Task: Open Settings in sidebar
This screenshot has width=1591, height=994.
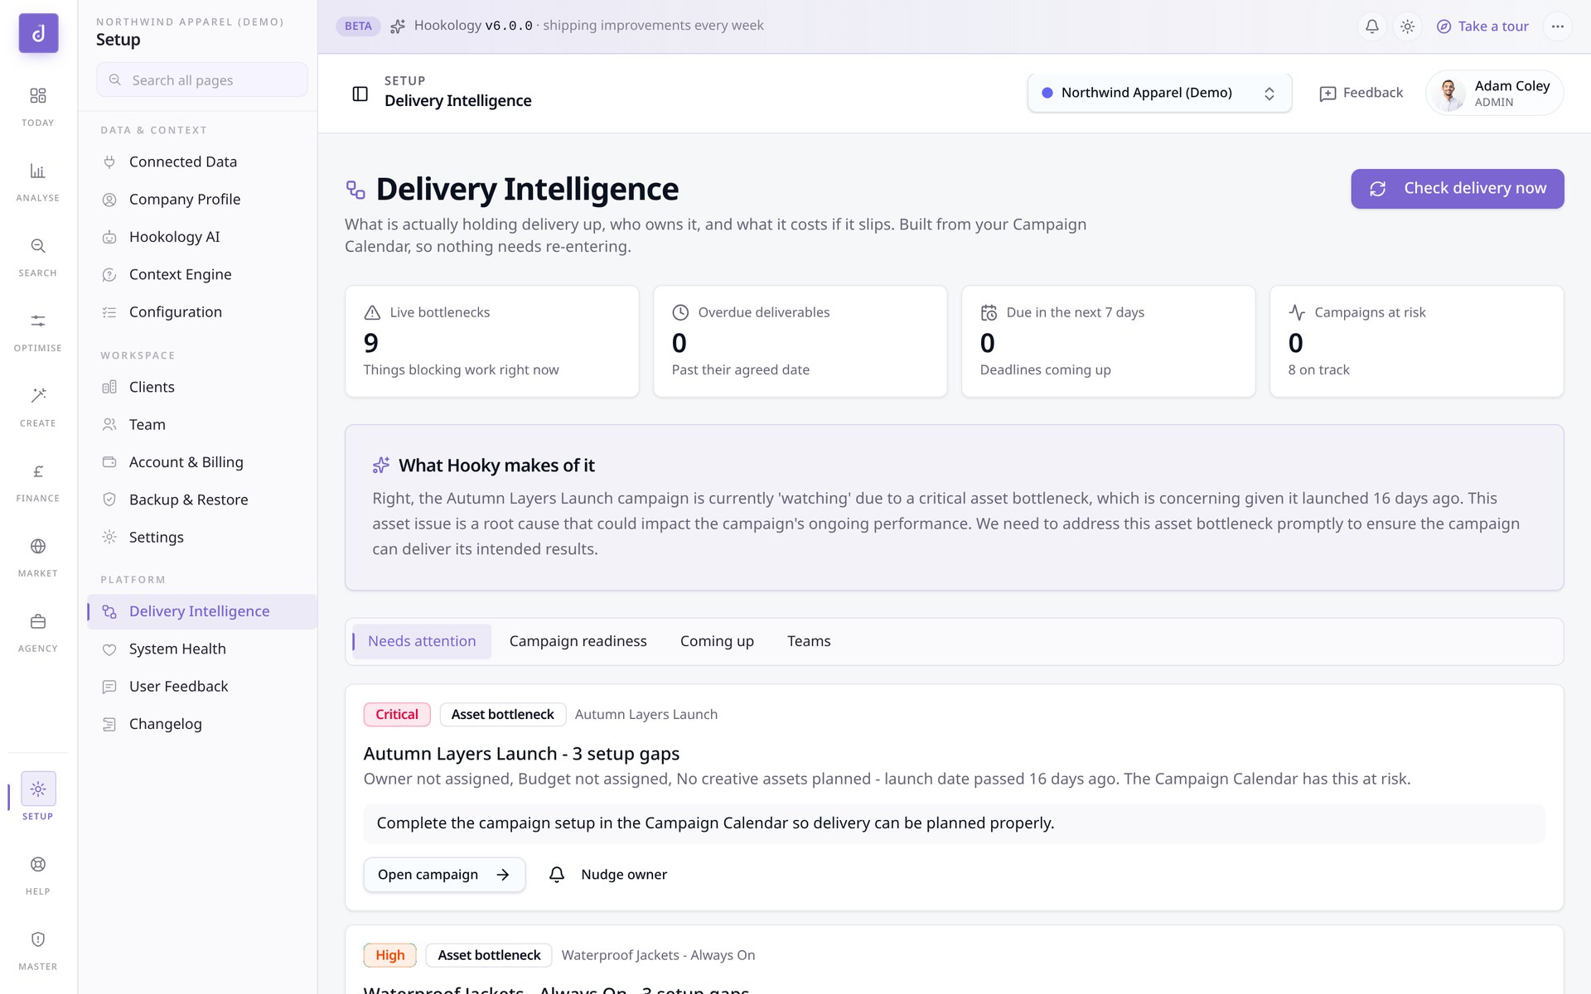Action: tap(201, 538)
